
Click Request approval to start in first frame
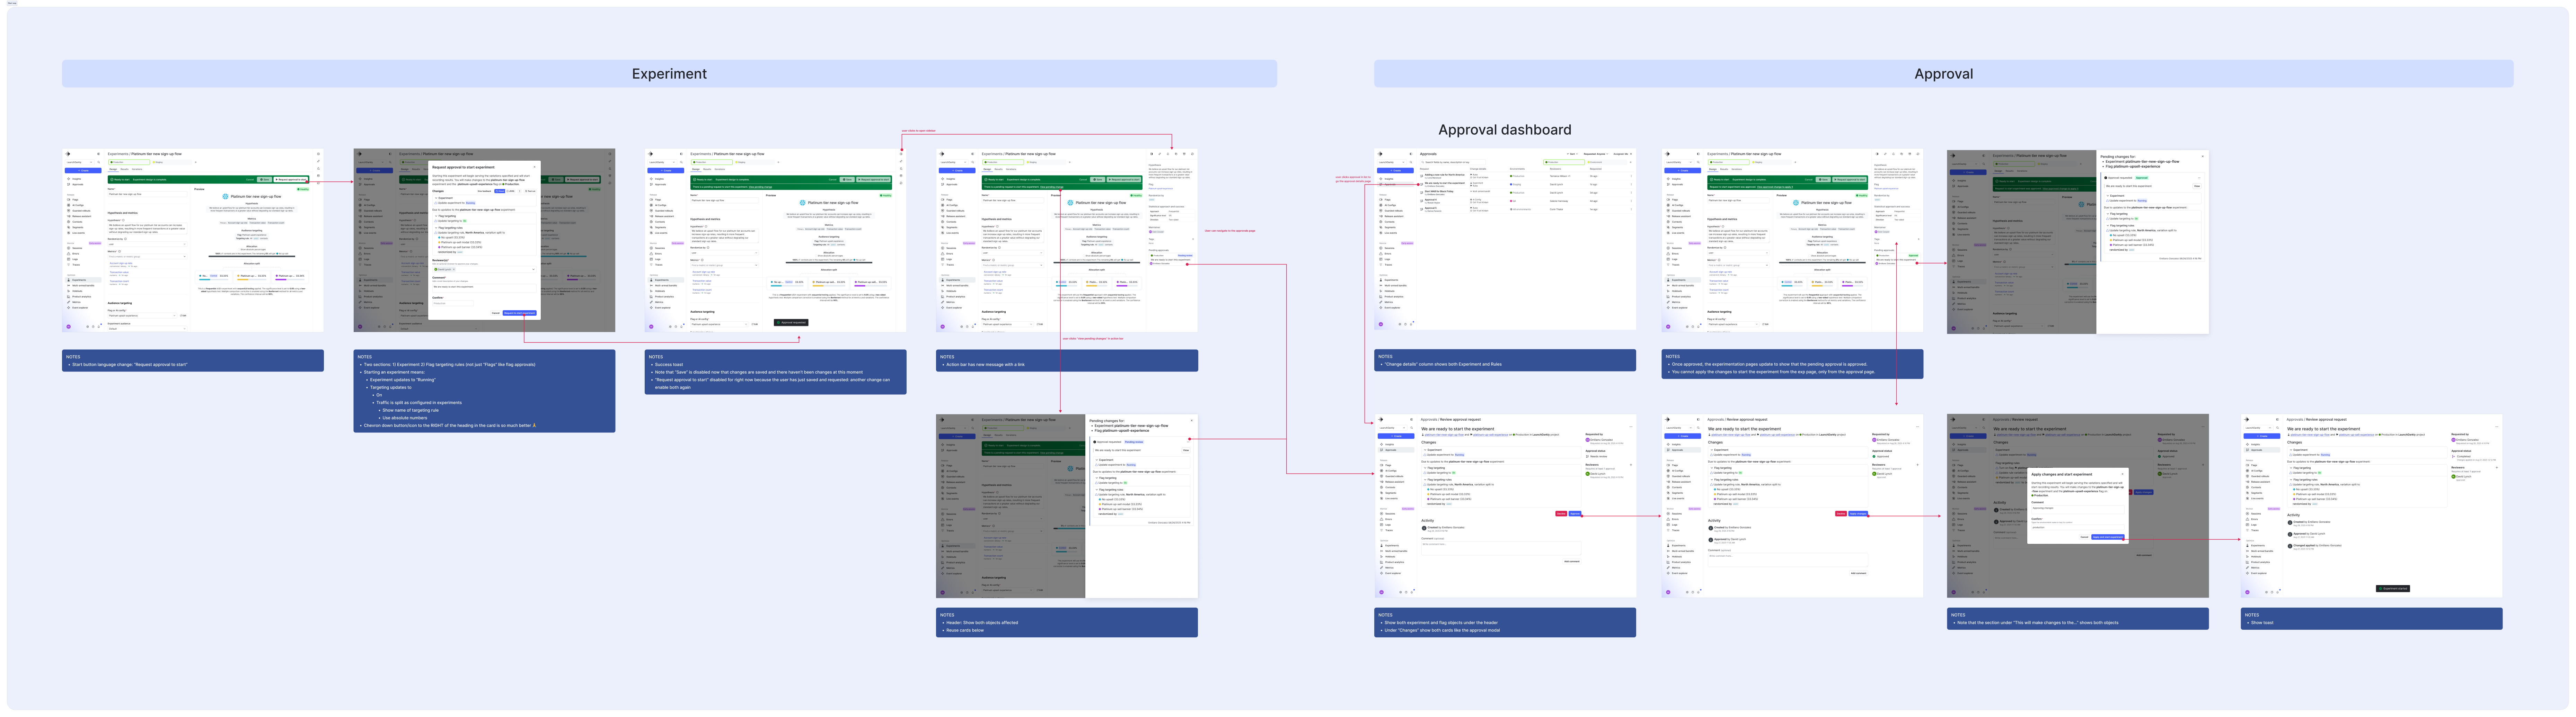tap(291, 180)
